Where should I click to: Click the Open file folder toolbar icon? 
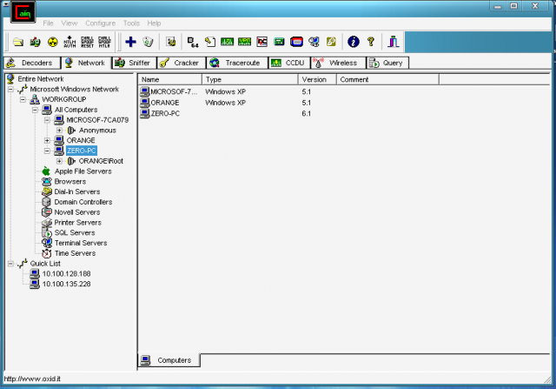pyautogui.click(x=18, y=42)
